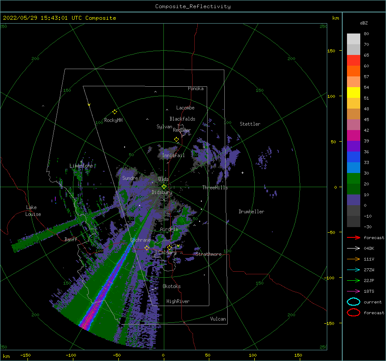The image size is (386, 361).
Task: Click the 27ZW legend label
Action: tap(369, 270)
